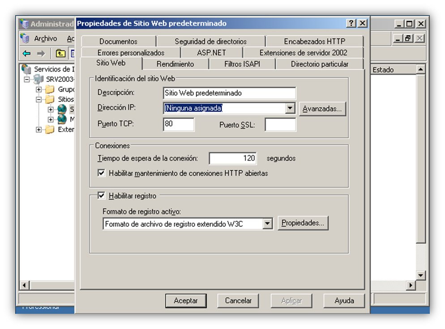This screenshot has width=445, height=329.
Task: Collapse the Sitios node in tree
Action: tap(39, 100)
